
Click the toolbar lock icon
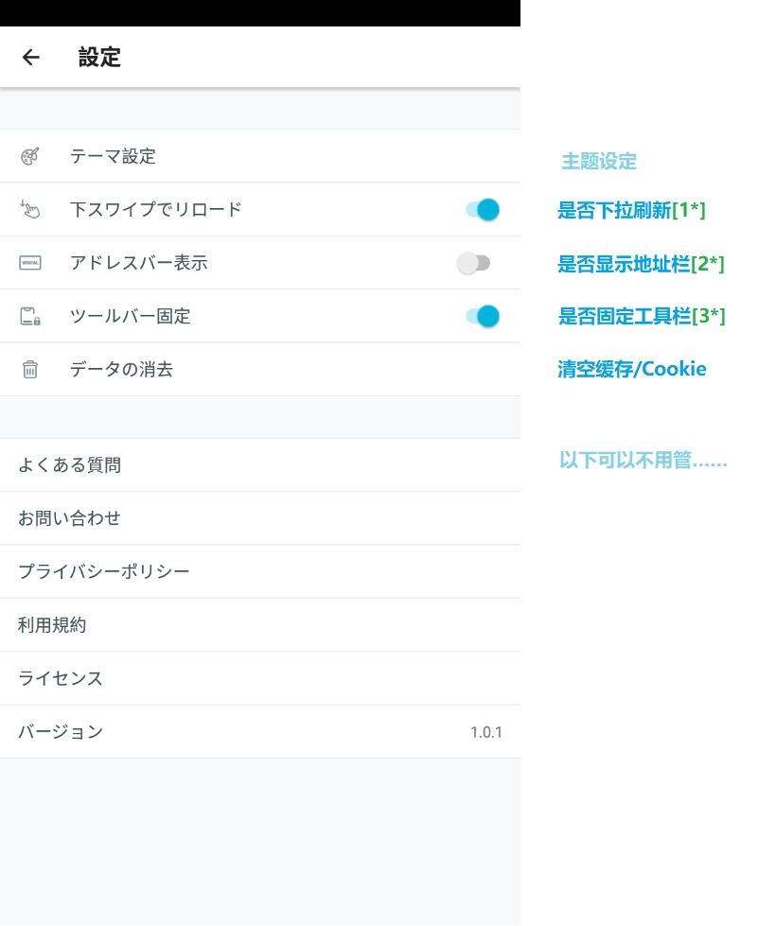30,317
